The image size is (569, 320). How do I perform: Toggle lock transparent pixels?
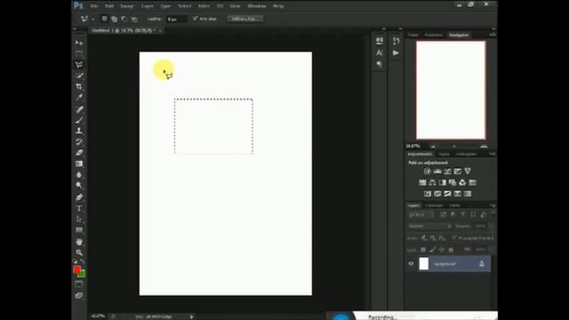423,250
